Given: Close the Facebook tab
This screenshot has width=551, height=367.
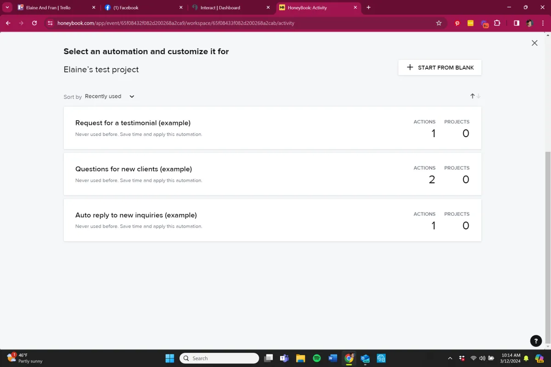Looking at the screenshot, I should click(x=180, y=7).
